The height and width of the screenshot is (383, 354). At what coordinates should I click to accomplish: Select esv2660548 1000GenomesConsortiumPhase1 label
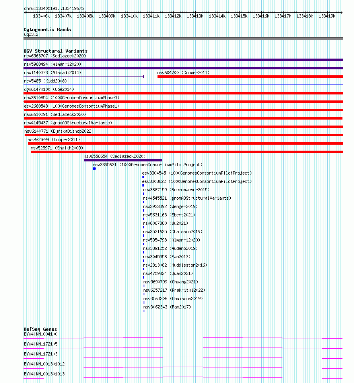[72, 106]
